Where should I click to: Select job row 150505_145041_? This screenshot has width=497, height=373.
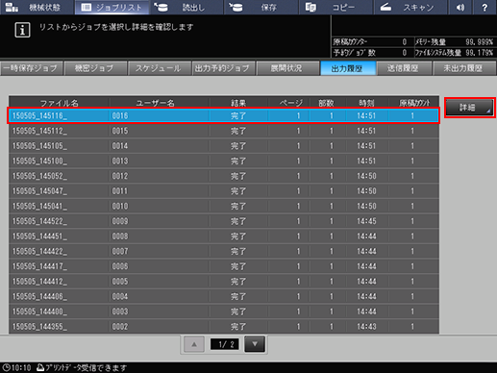[x=224, y=206]
